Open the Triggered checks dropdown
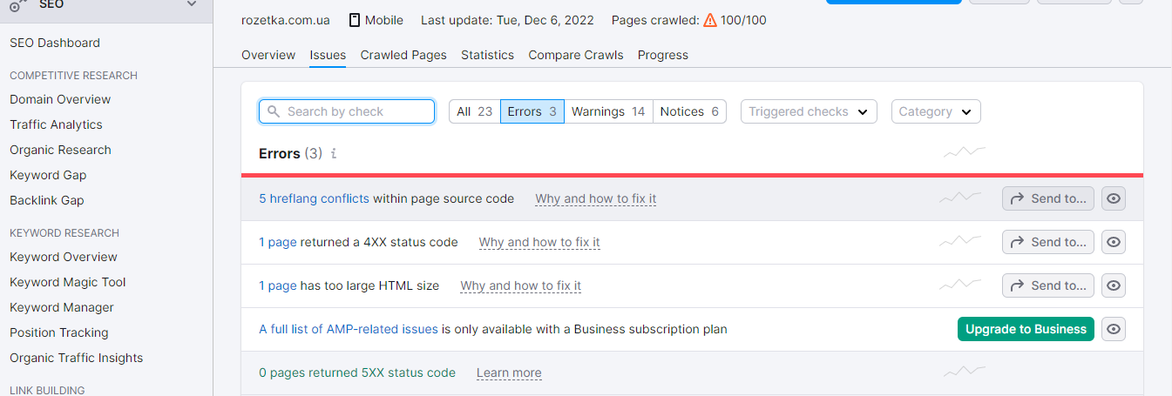The width and height of the screenshot is (1172, 396). tap(809, 111)
